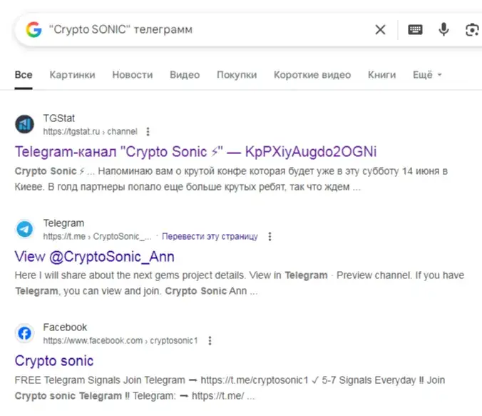This screenshot has height=416, width=482.
Task: Clear the search query with X
Action: point(380,30)
